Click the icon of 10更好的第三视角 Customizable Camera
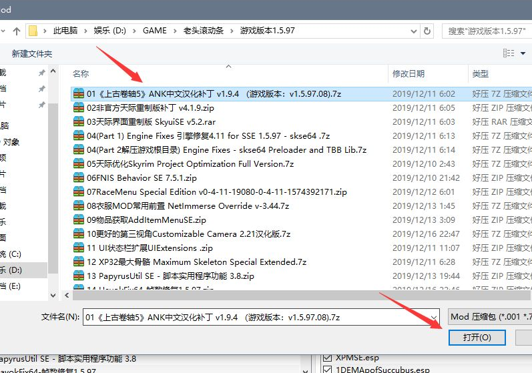 pyautogui.click(x=78, y=234)
